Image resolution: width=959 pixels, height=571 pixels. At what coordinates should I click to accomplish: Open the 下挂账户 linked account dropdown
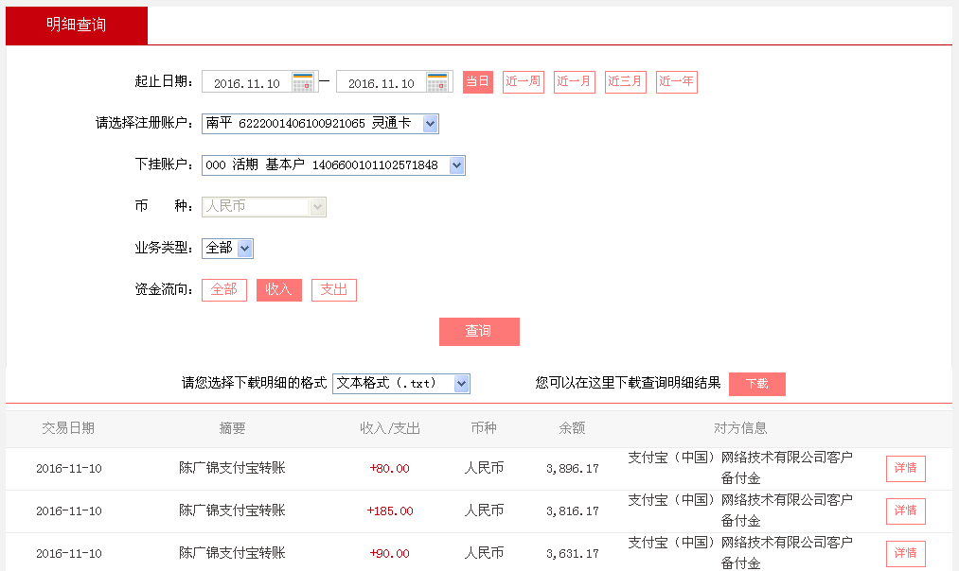(455, 164)
